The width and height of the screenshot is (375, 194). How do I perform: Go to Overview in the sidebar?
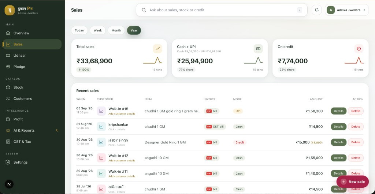32,33
